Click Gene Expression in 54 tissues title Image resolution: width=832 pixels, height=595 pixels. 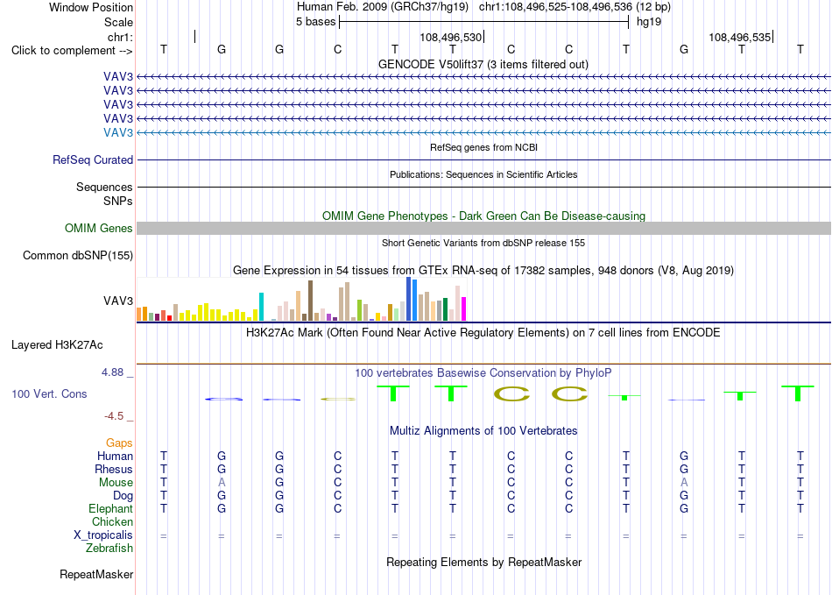pyautogui.click(x=483, y=270)
